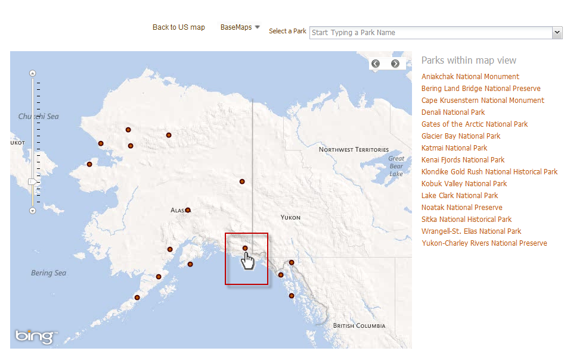This screenshot has height=351, width=570.
Task: Choose Katmai National Park in park list
Action: pyautogui.click(x=454, y=148)
